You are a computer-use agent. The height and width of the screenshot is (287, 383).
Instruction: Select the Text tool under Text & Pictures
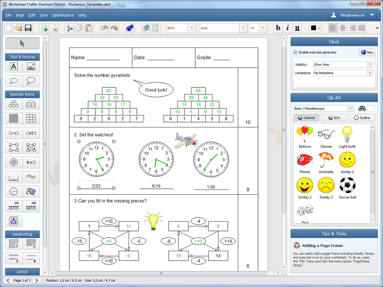pos(14,67)
